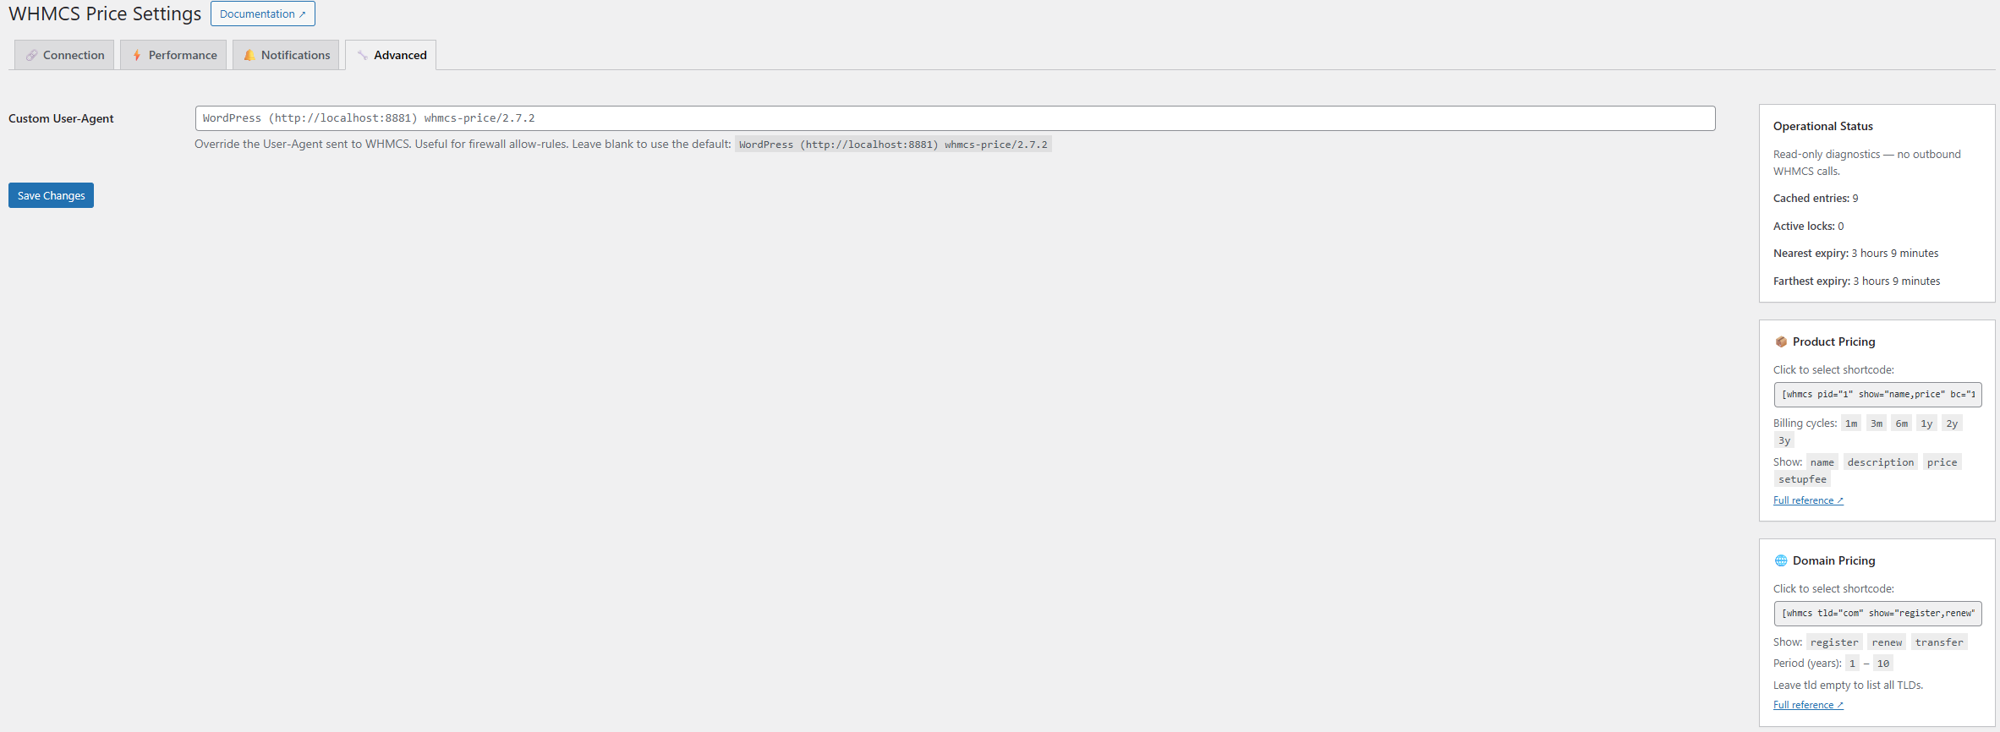Screen dimensions: 2000x732
Task: Click the wrench icon on Advanced tab
Action: point(362,55)
